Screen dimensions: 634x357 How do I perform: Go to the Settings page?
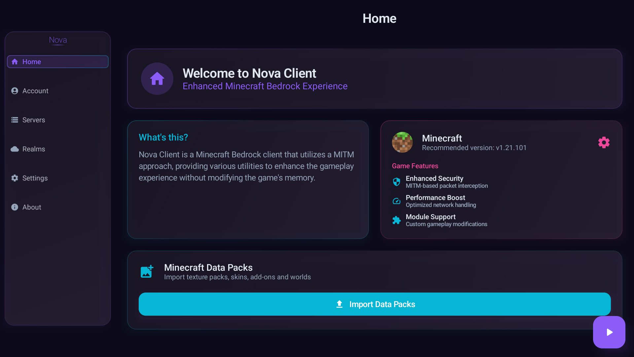[x=35, y=178]
